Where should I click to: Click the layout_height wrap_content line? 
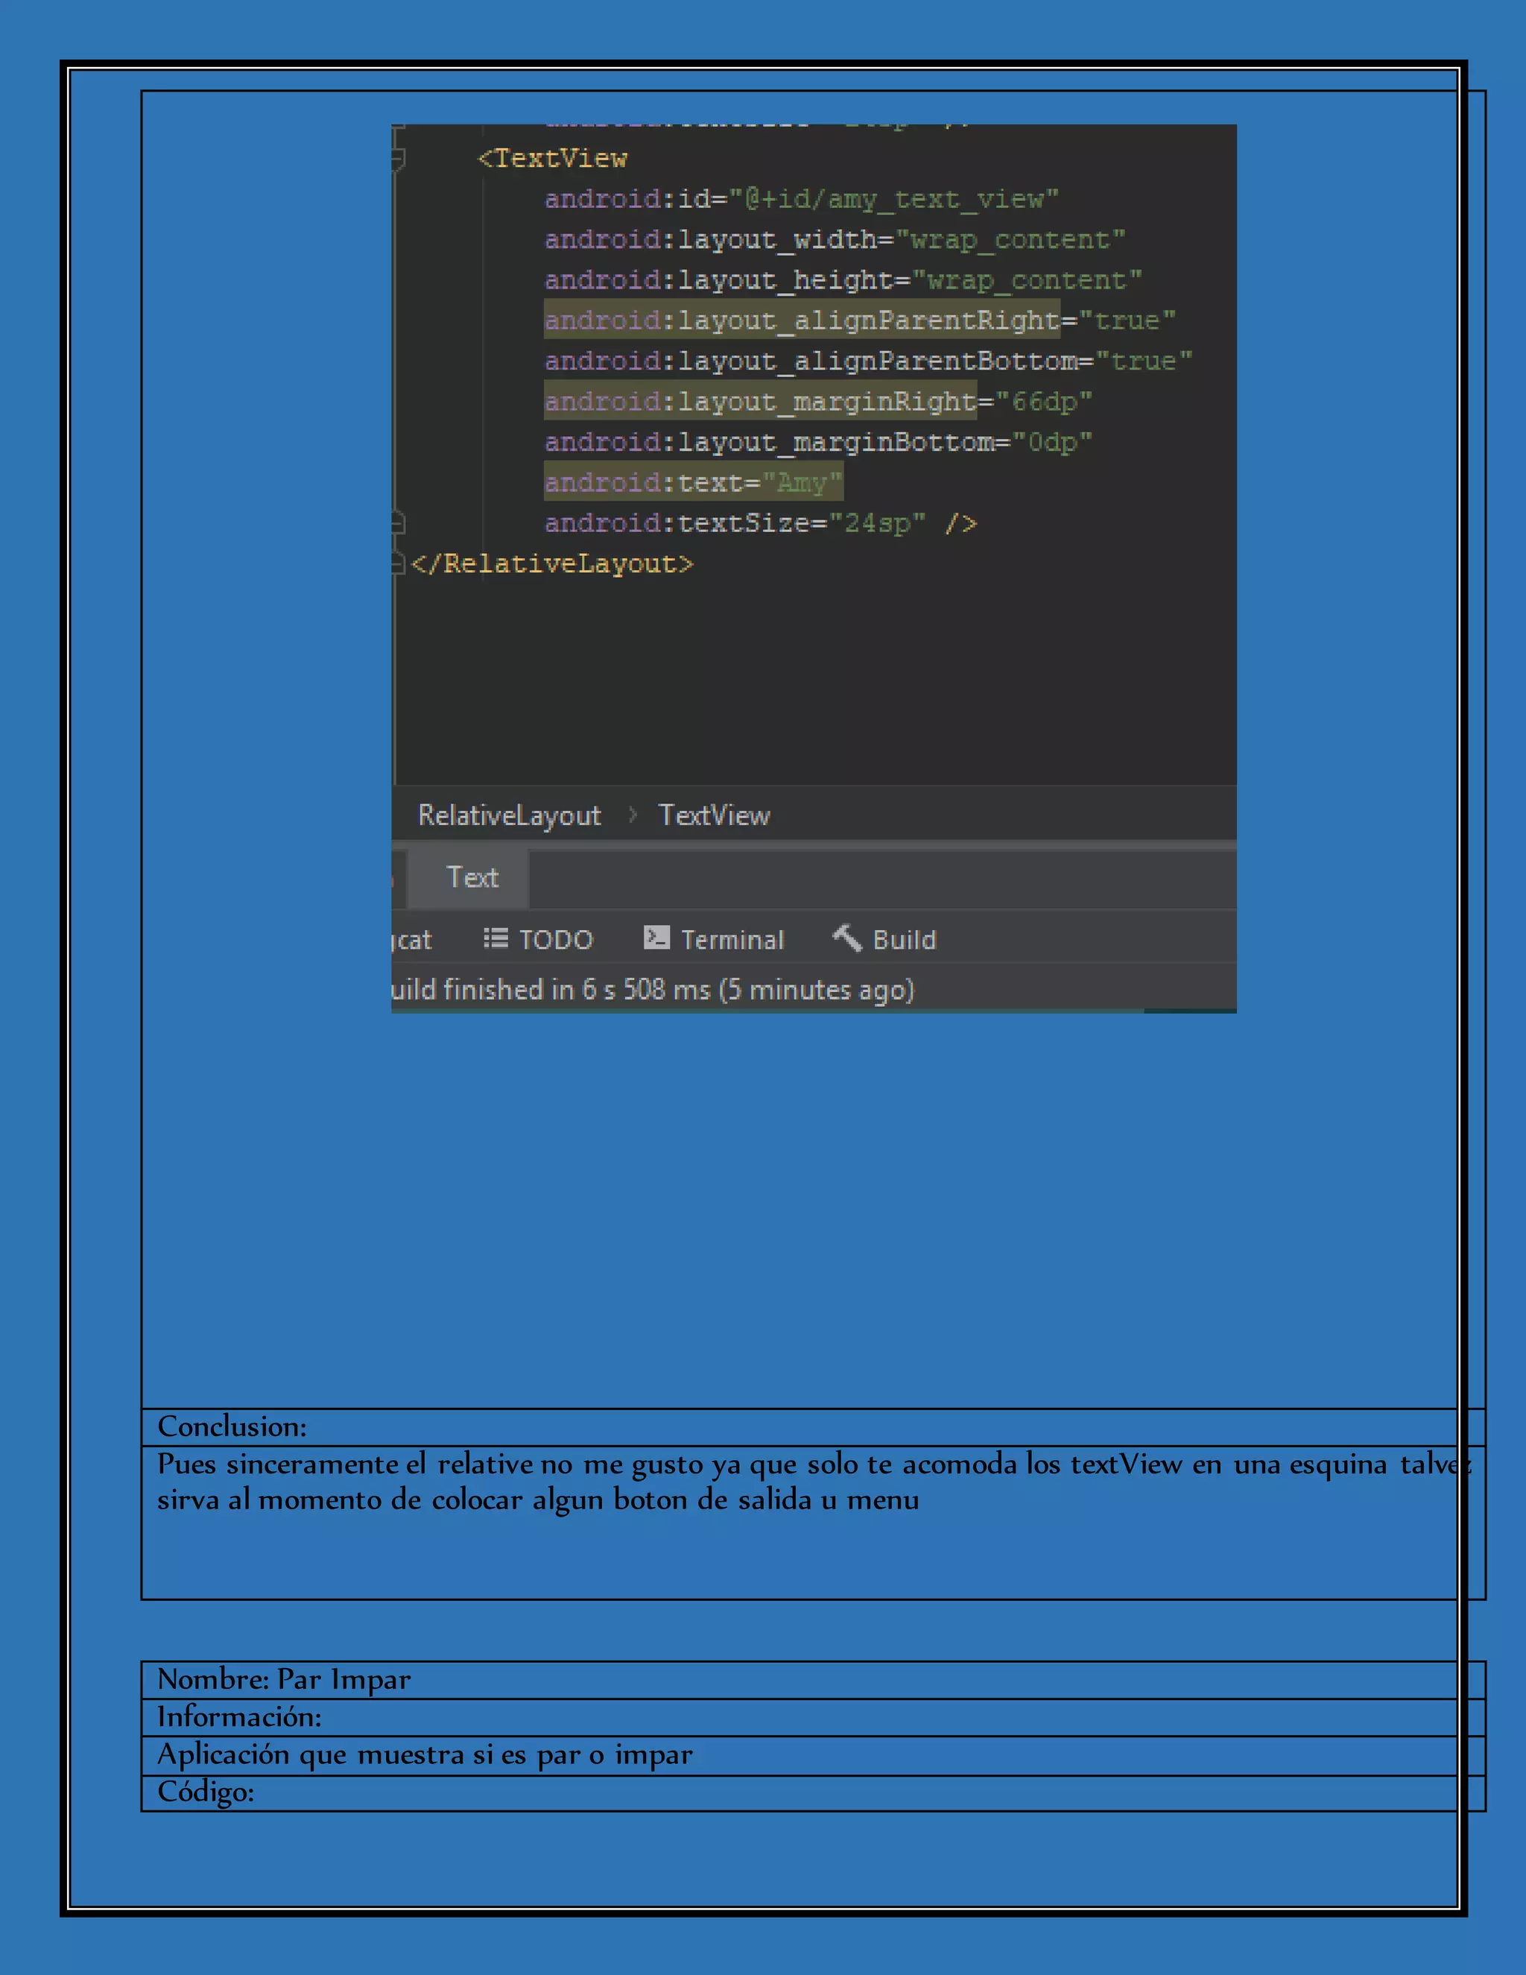point(843,279)
